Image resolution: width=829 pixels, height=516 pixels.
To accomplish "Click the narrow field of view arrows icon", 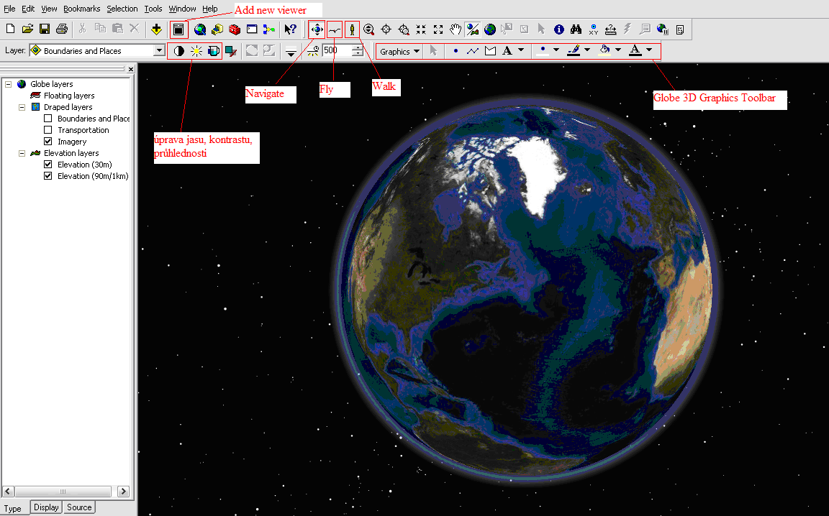I will pyautogui.click(x=421, y=29).
